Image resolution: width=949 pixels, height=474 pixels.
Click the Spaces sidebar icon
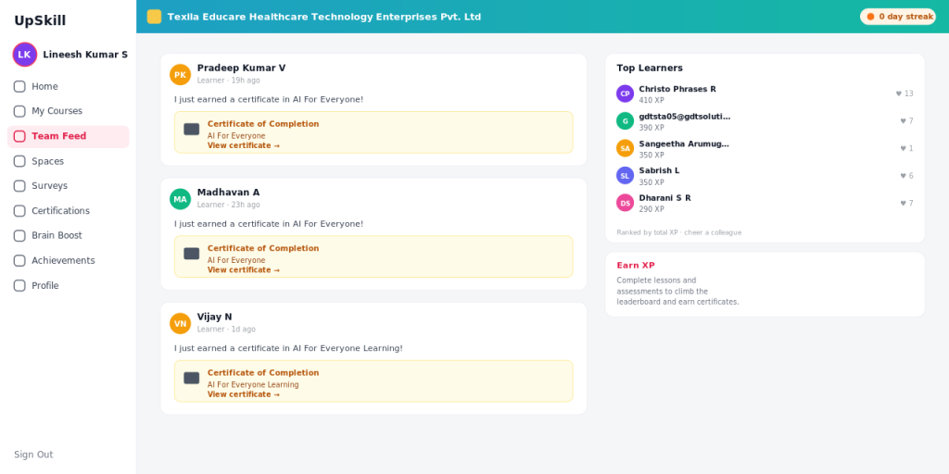coord(19,161)
